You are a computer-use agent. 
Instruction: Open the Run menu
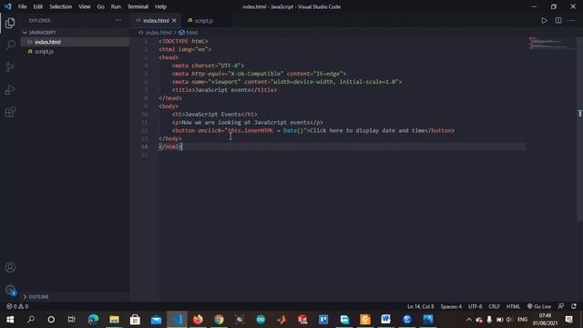(x=116, y=6)
